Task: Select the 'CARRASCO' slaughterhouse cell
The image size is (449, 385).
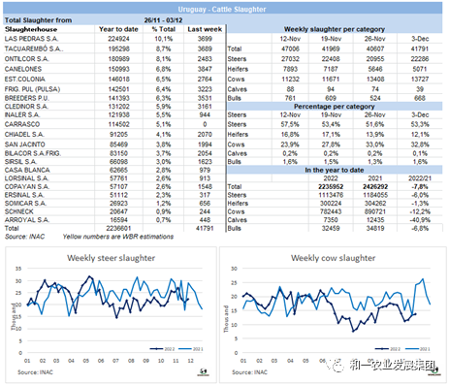Action: [22, 124]
